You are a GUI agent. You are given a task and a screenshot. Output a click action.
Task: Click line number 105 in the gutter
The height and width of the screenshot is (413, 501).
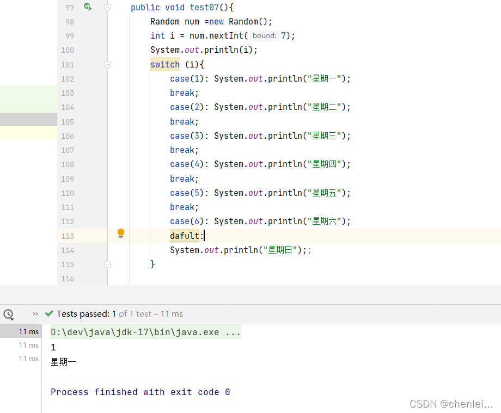(x=68, y=121)
